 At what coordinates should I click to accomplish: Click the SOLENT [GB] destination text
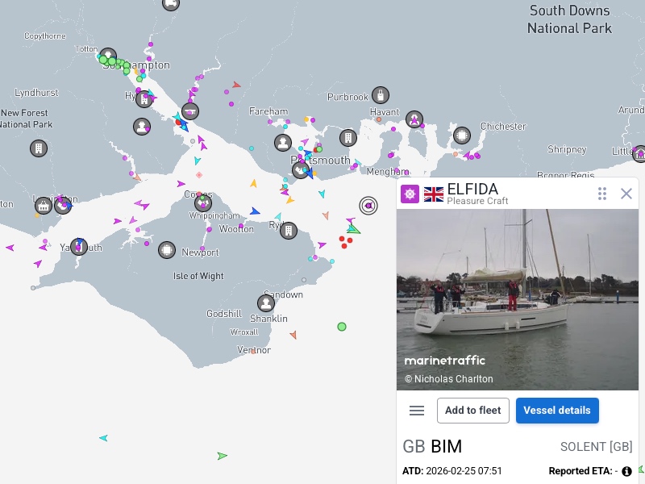pos(596,447)
